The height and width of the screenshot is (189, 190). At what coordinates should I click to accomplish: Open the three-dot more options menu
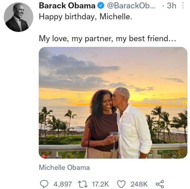click(x=183, y=6)
